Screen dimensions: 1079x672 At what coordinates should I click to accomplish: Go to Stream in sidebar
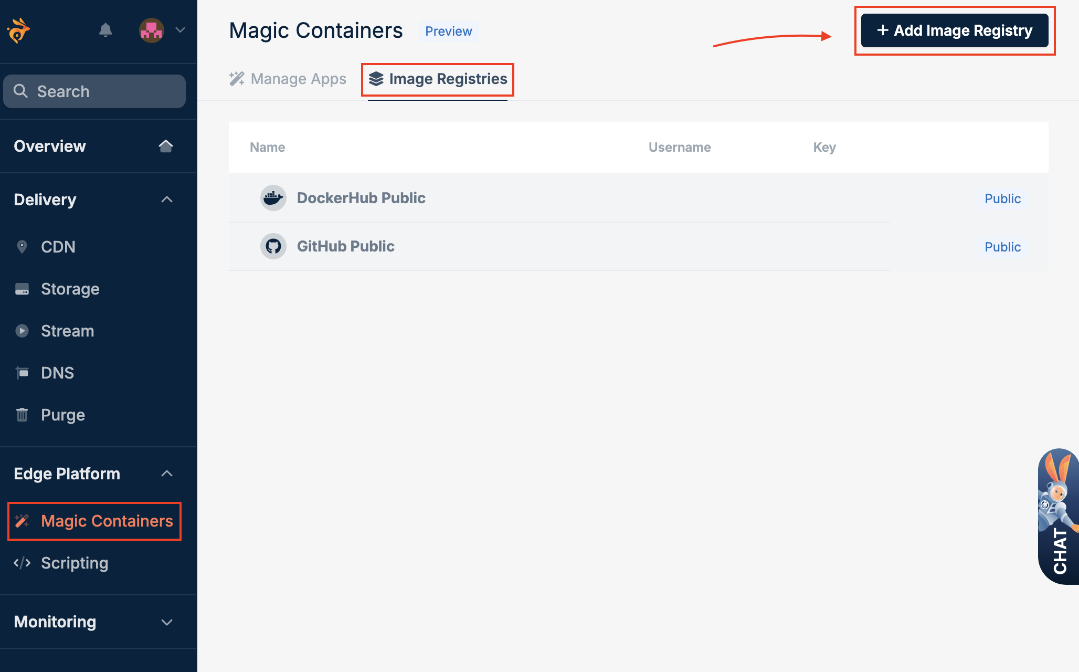pos(67,331)
